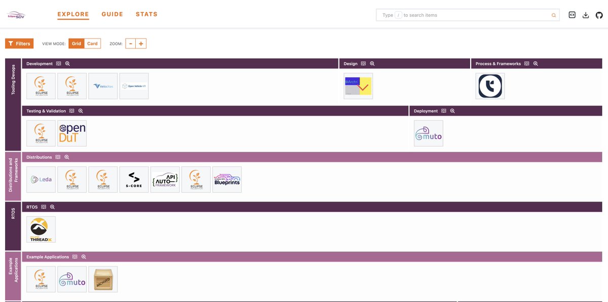Select the muto item in Example Applications
The image size is (608, 302).
click(x=72, y=279)
